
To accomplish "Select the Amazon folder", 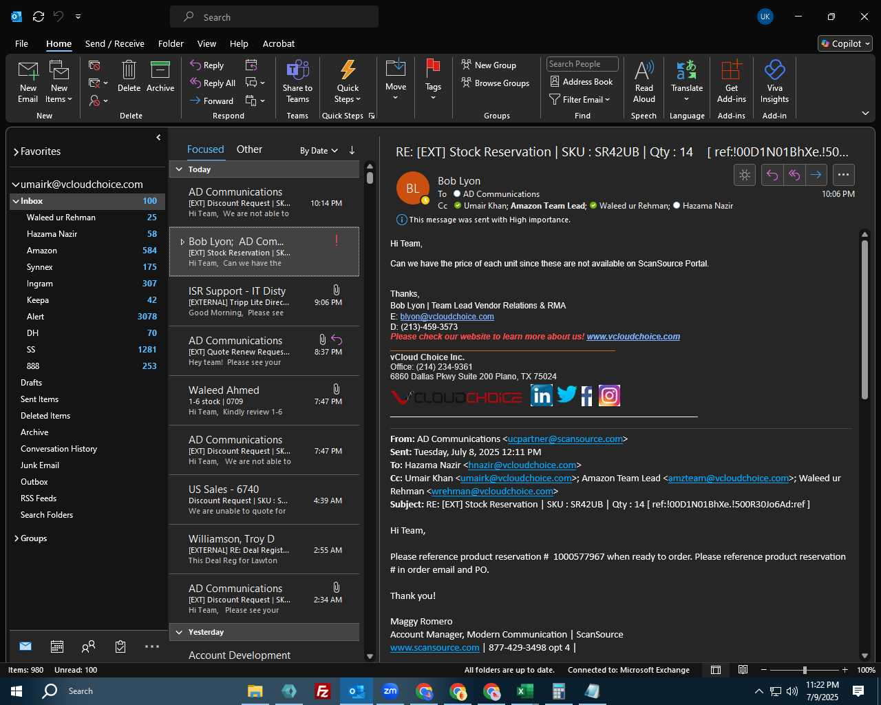I will 88,251.
